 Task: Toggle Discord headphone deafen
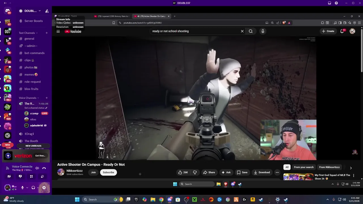pos(33,188)
